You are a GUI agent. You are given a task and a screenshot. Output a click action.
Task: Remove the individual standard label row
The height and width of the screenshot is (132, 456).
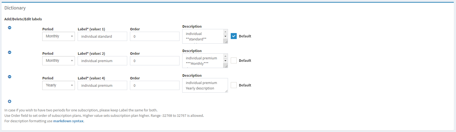pyautogui.click(x=10, y=28)
